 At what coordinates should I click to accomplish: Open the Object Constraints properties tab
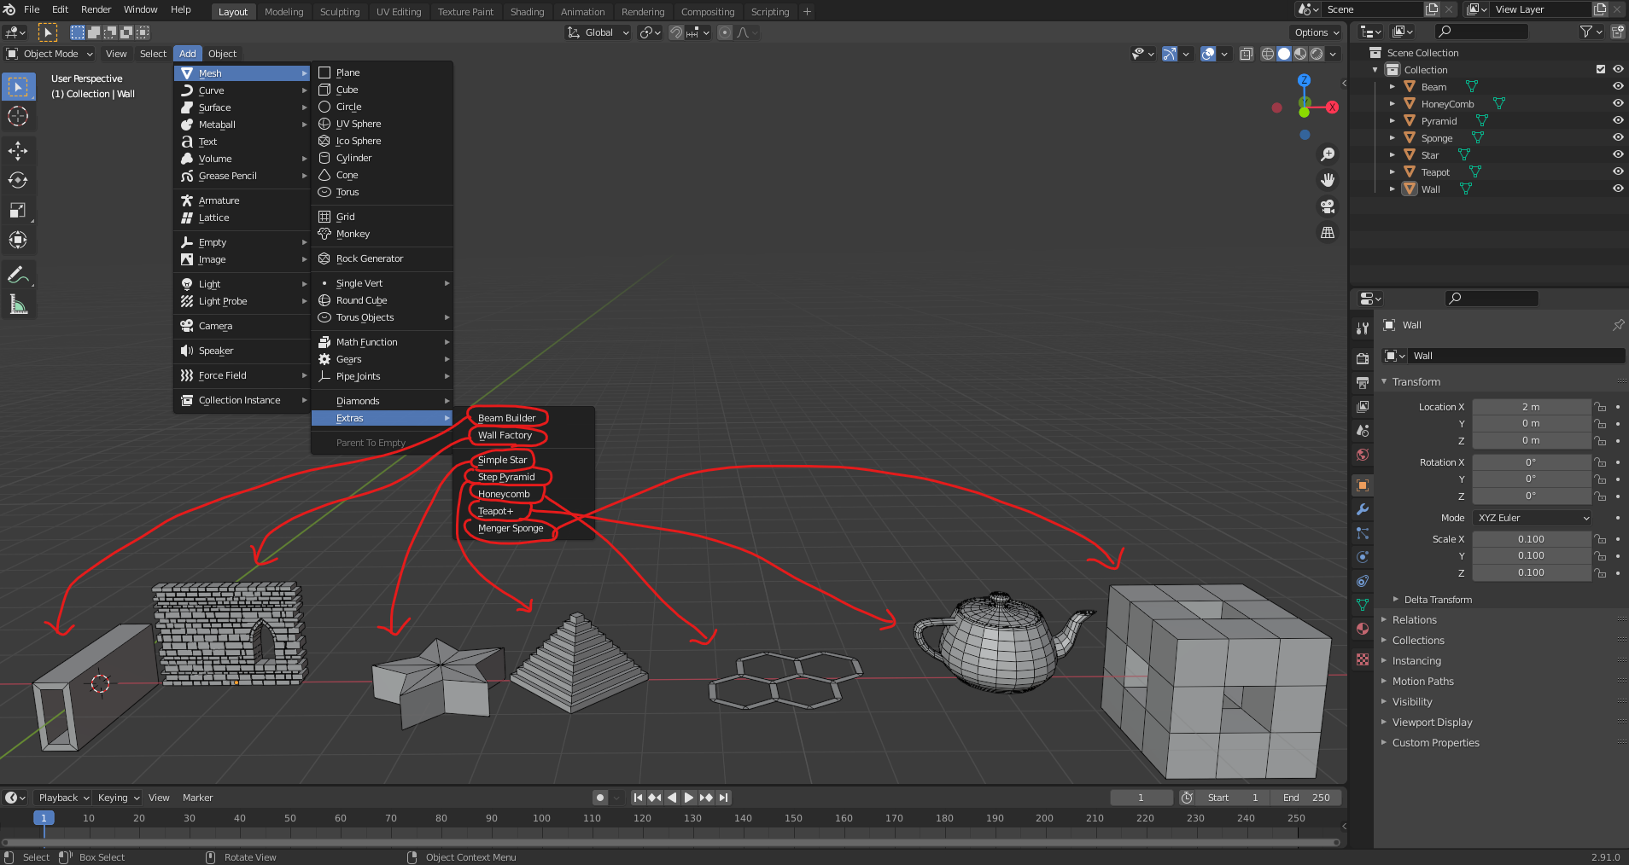1363,581
